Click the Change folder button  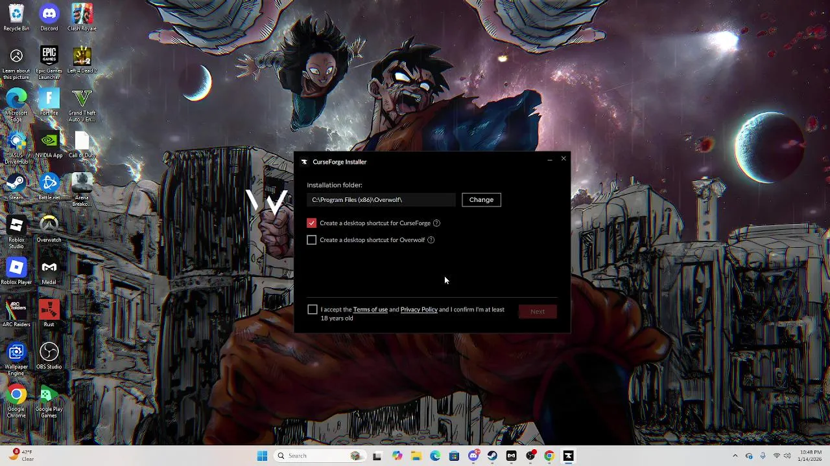(x=481, y=199)
